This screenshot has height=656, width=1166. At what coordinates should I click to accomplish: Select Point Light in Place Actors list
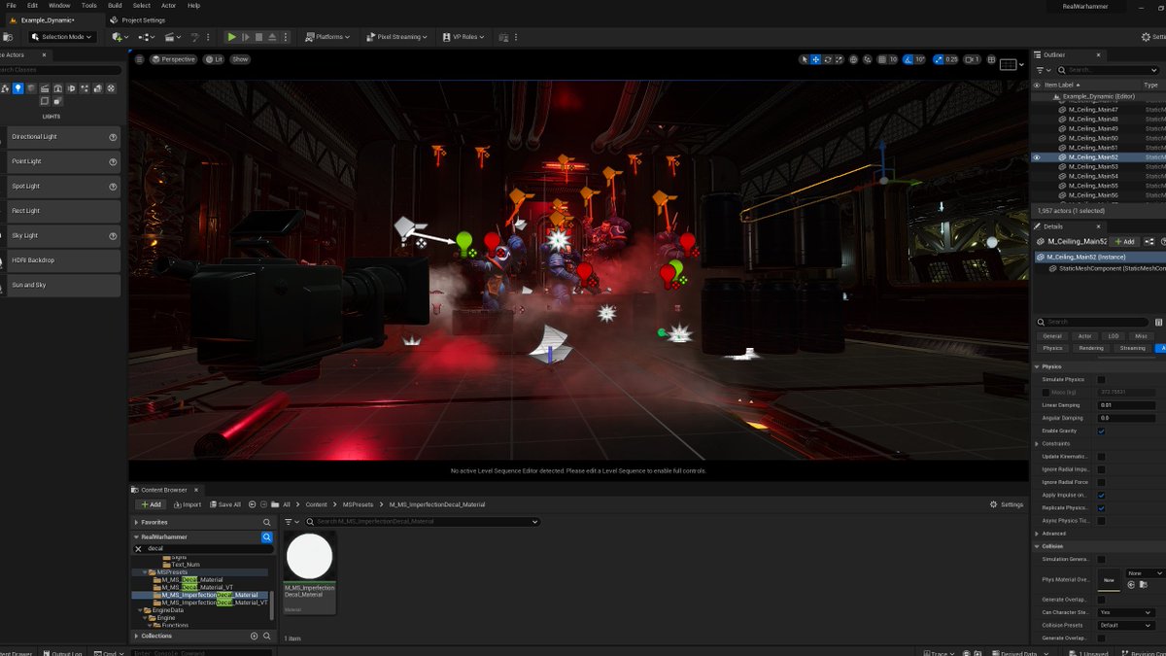pyautogui.click(x=63, y=161)
